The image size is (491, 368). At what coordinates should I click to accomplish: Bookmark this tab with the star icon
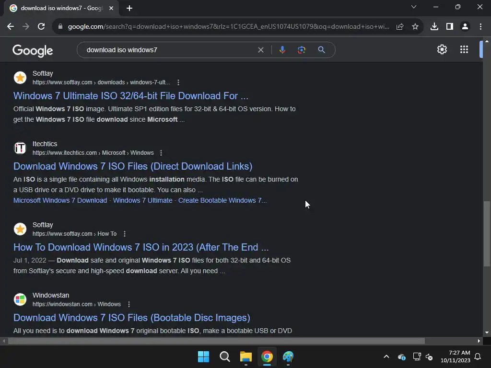pyautogui.click(x=415, y=27)
